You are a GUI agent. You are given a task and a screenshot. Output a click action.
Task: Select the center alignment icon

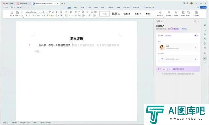click(x=70, y=16)
